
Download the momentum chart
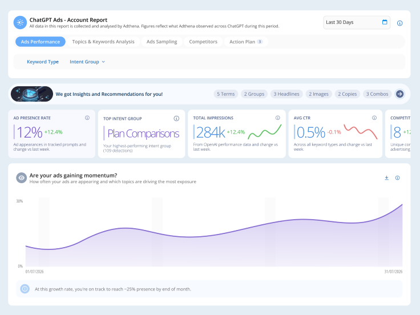(x=386, y=178)
